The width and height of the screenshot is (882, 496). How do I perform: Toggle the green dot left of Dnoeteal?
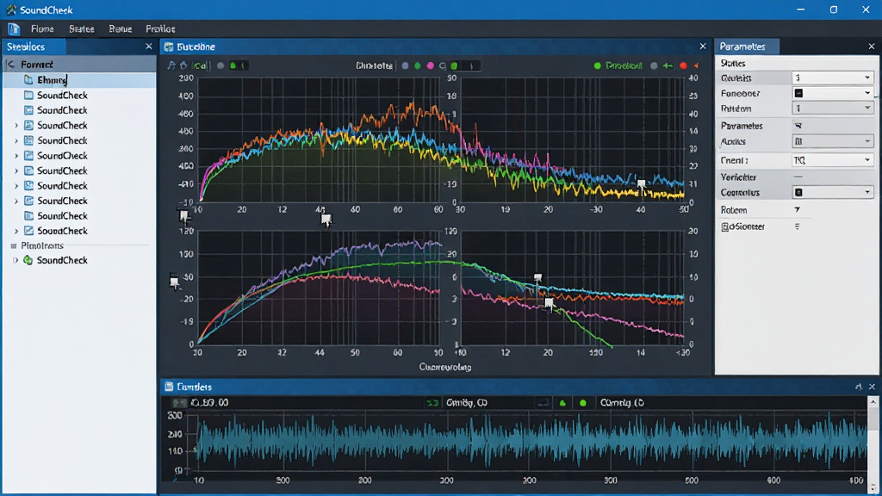pyautogui.click(x=598, y=65)
